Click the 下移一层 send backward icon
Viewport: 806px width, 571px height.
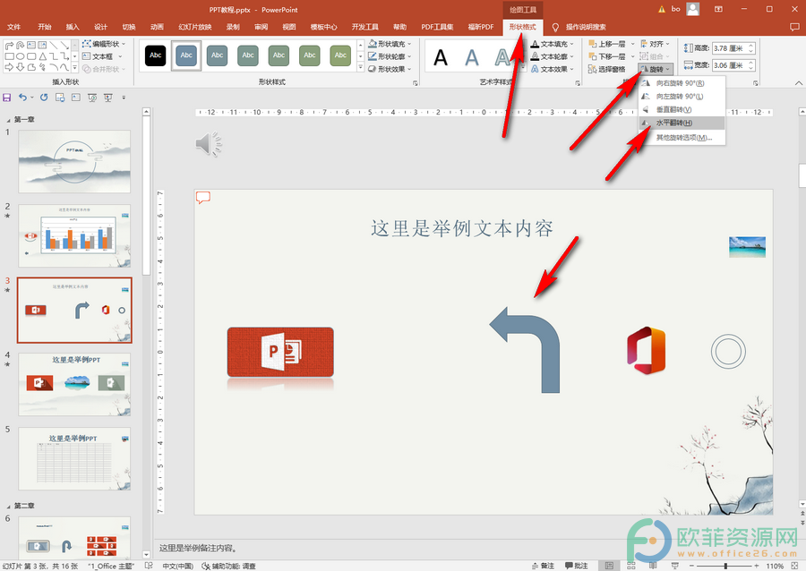click(593, 56)
